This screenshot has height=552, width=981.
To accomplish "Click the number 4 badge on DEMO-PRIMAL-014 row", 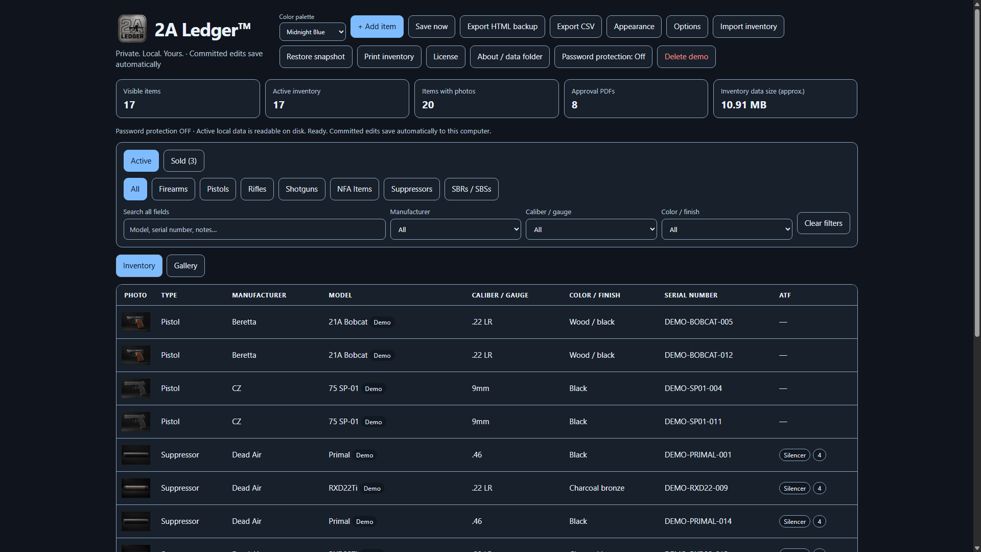I will coord(820,521).
